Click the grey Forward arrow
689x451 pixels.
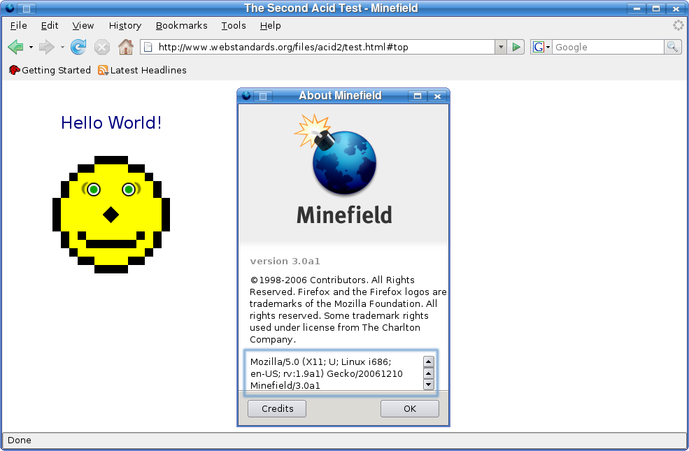47,47
